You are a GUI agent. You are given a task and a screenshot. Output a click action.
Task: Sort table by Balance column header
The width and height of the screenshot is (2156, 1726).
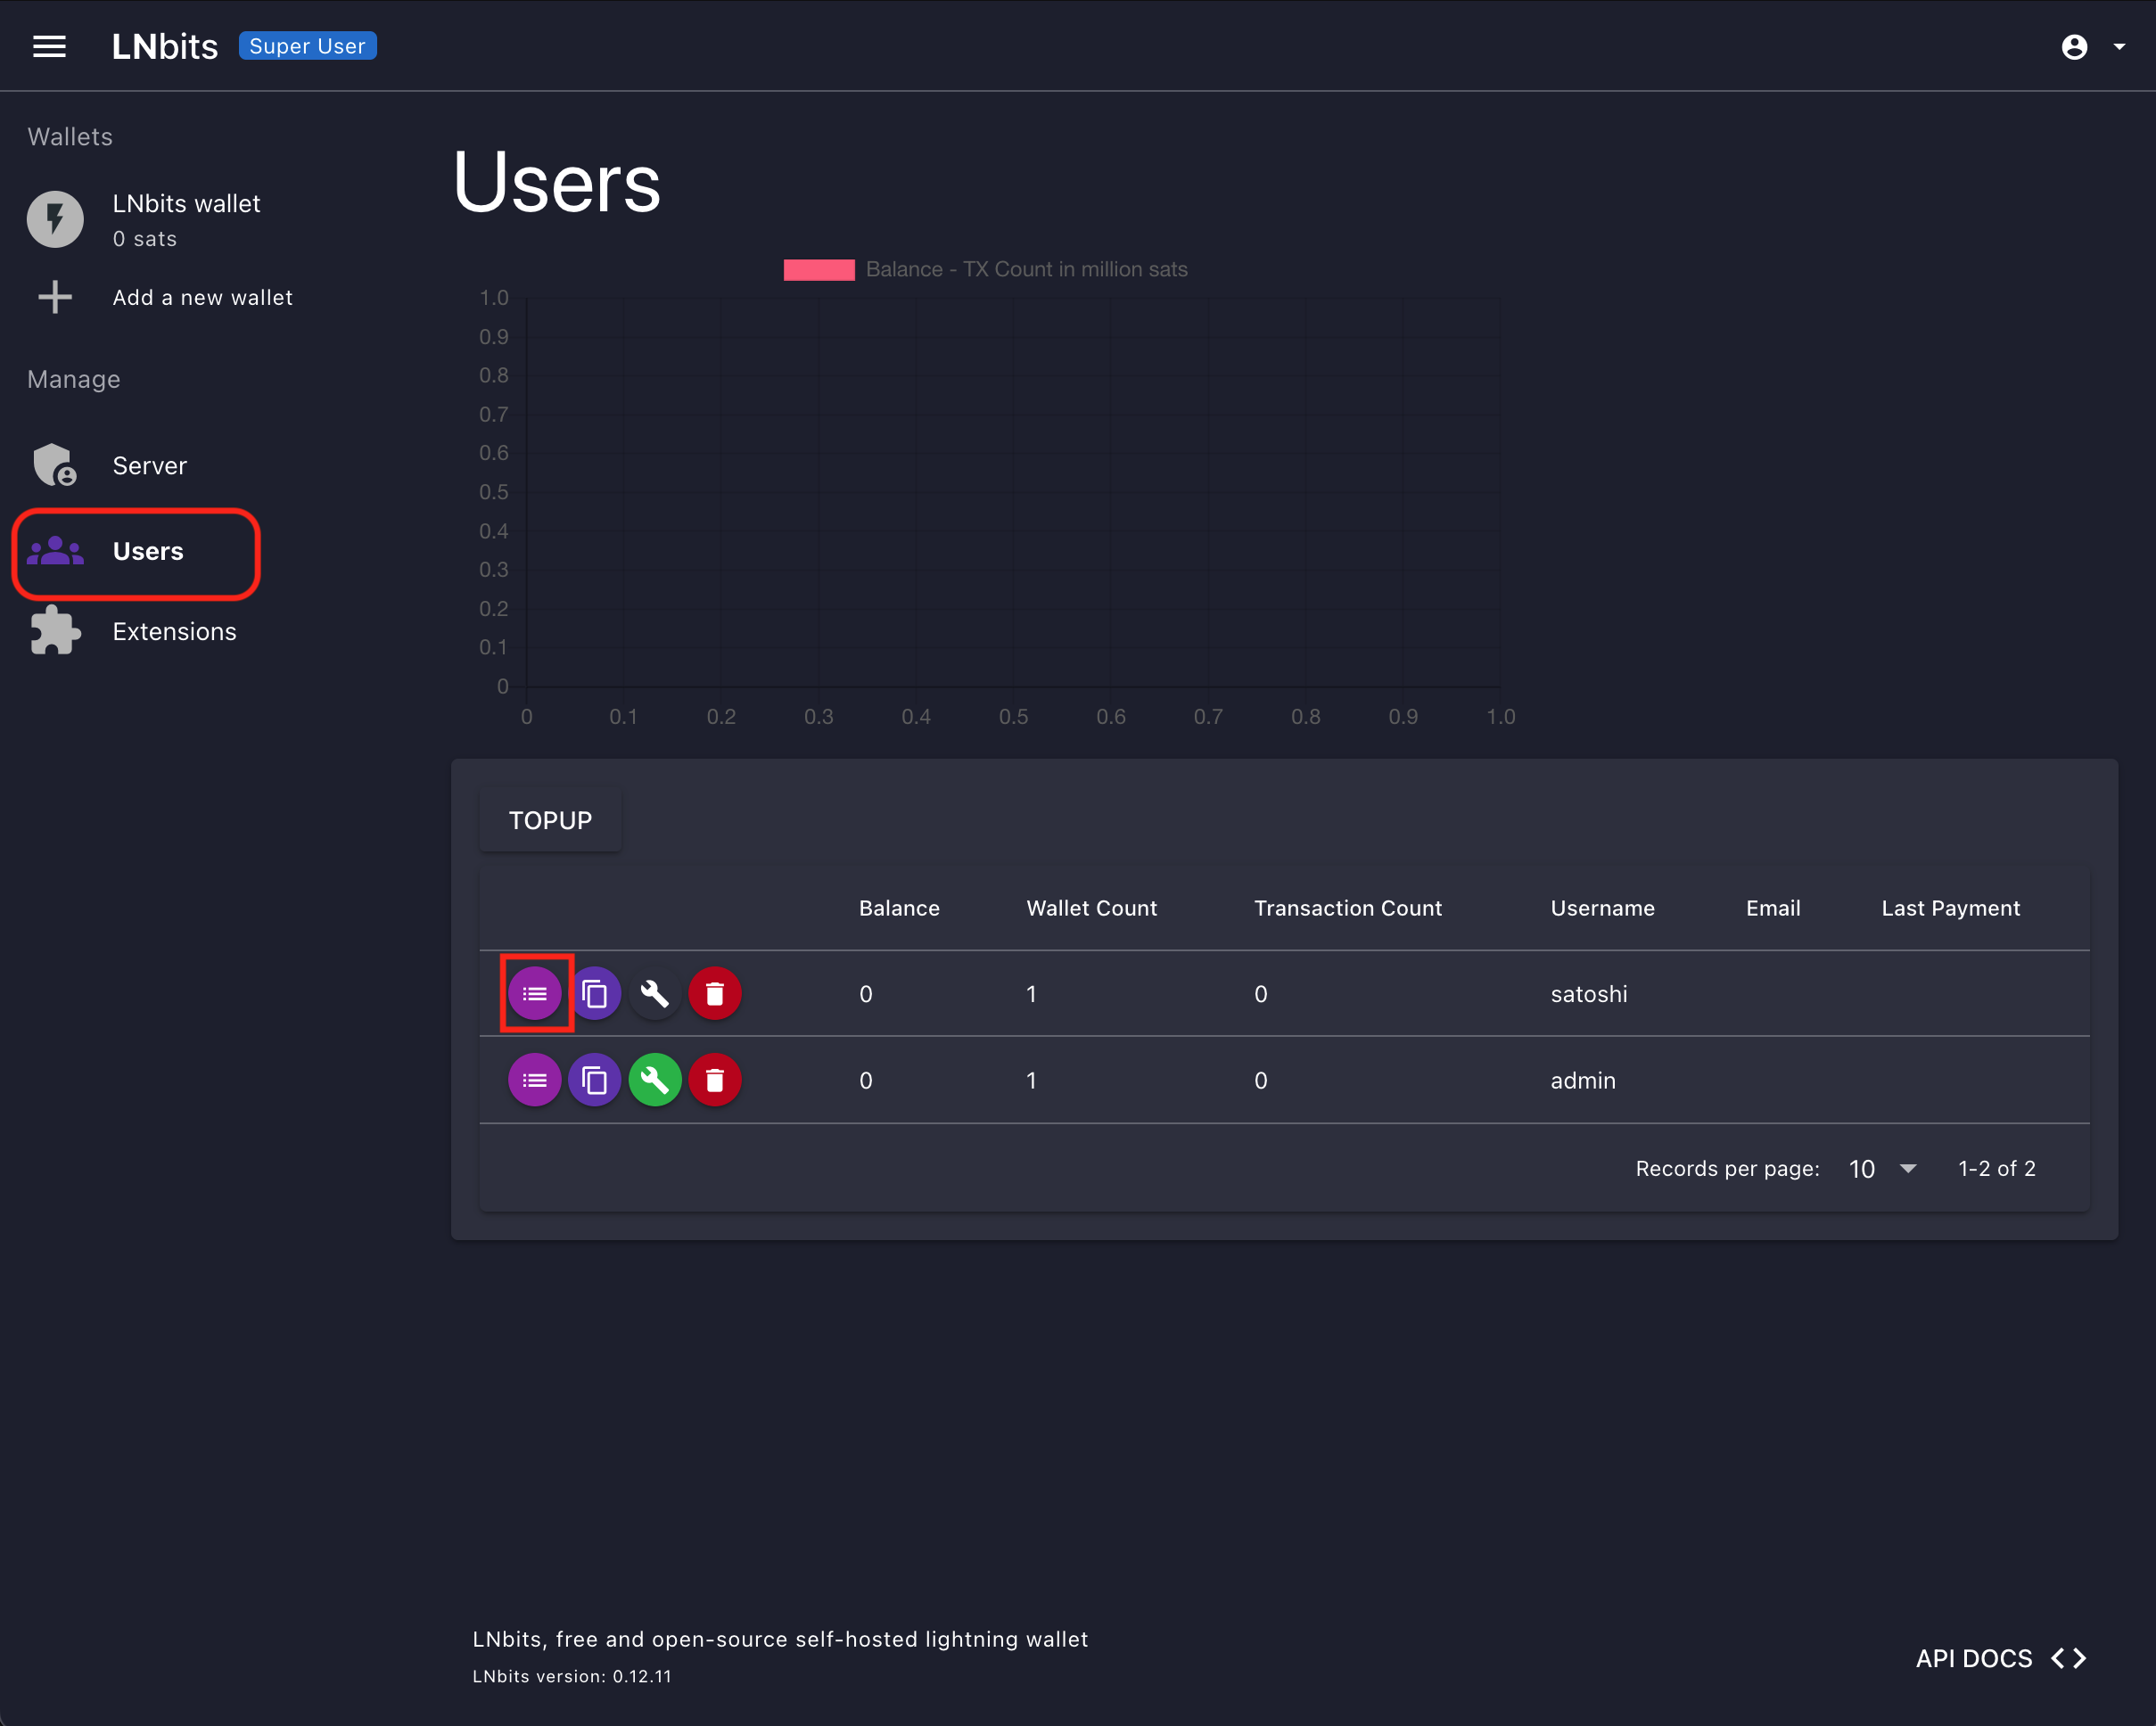898,908
